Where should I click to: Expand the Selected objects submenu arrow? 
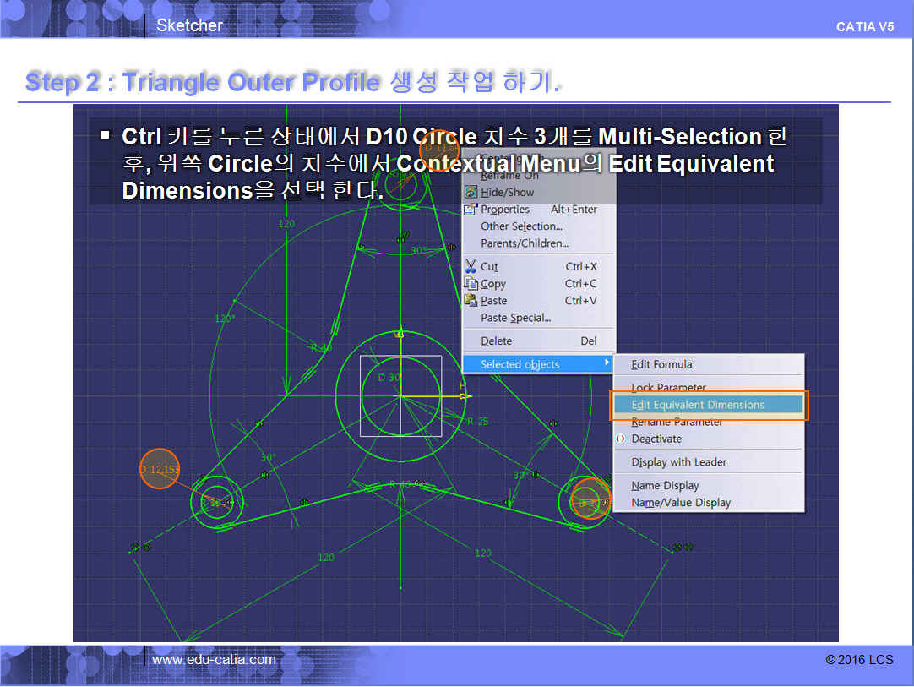coord(607,364)
